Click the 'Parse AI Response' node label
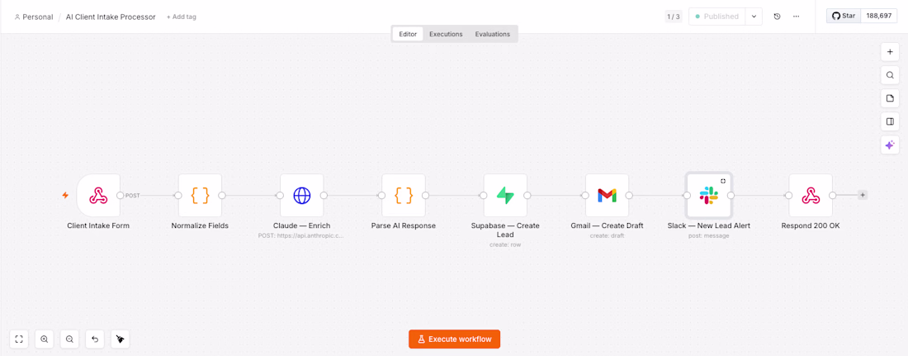This screenshot has width=908, height=356. point(404,226)
